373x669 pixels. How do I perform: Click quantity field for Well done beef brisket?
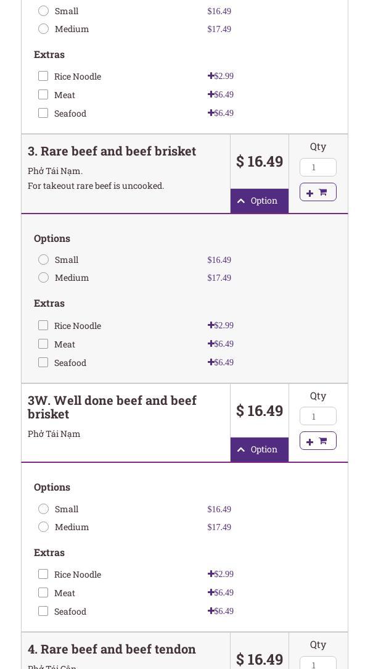[318, 416]
